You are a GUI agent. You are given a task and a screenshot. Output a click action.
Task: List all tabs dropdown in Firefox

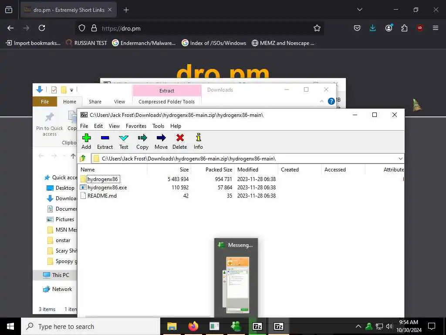coord(359,10)
